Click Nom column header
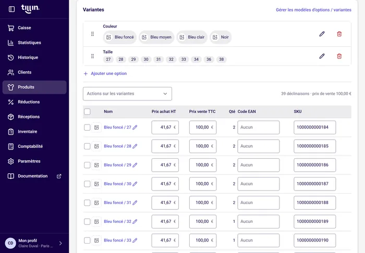The width and height of the screenshot is (365, 253). tap(108, 112)
